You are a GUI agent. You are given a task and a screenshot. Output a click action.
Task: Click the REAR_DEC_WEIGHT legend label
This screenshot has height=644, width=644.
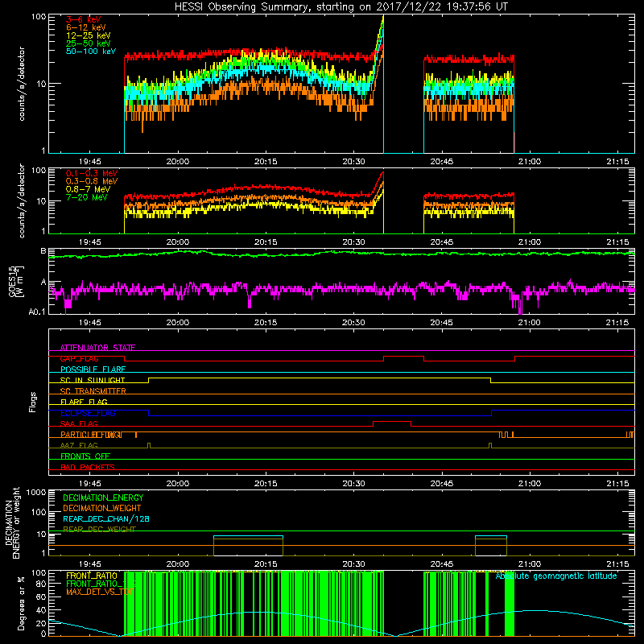coord(99,529)
